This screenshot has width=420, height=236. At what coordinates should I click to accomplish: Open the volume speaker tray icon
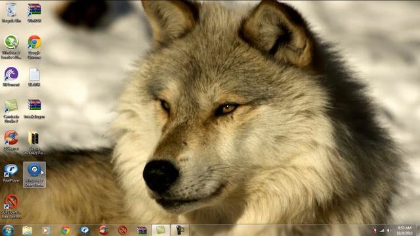tap(388, 230)
